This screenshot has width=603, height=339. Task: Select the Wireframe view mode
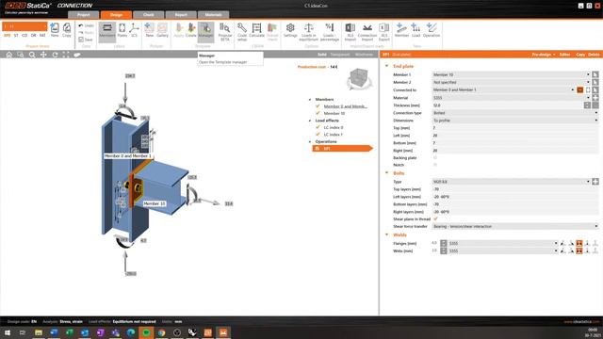coord(364,55)
